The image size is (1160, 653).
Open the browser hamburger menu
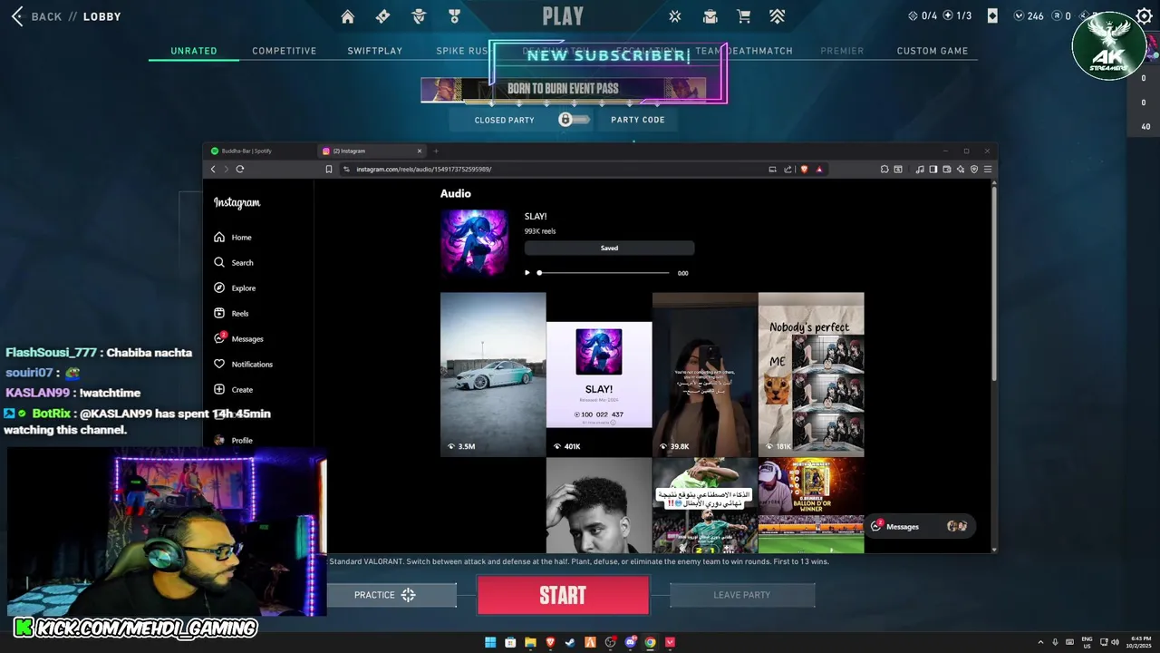point(988,169)
